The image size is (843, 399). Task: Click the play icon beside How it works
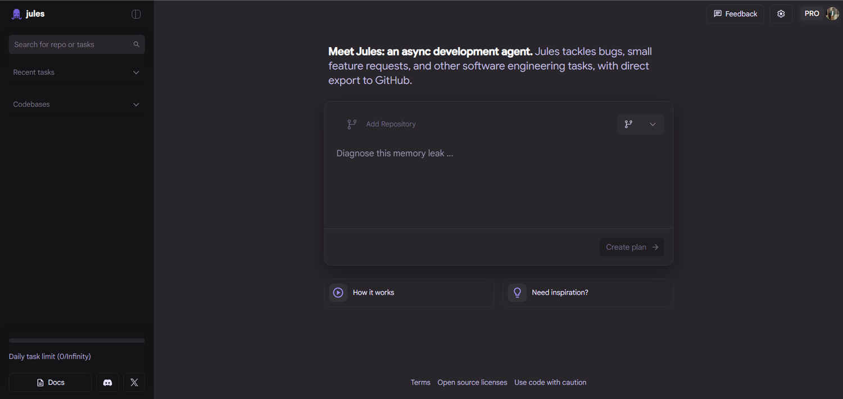[338, 292]
